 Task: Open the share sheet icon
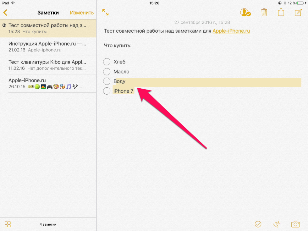(281, 12)
